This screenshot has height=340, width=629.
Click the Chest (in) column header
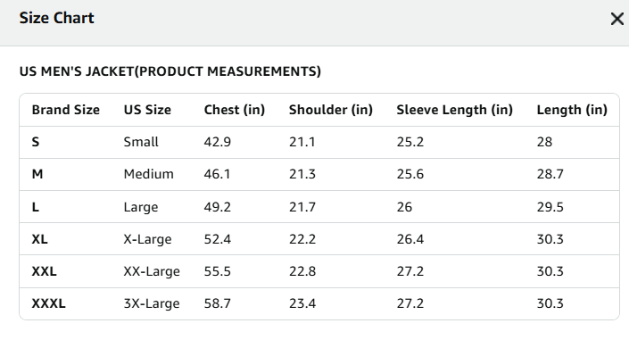[235, 110]
